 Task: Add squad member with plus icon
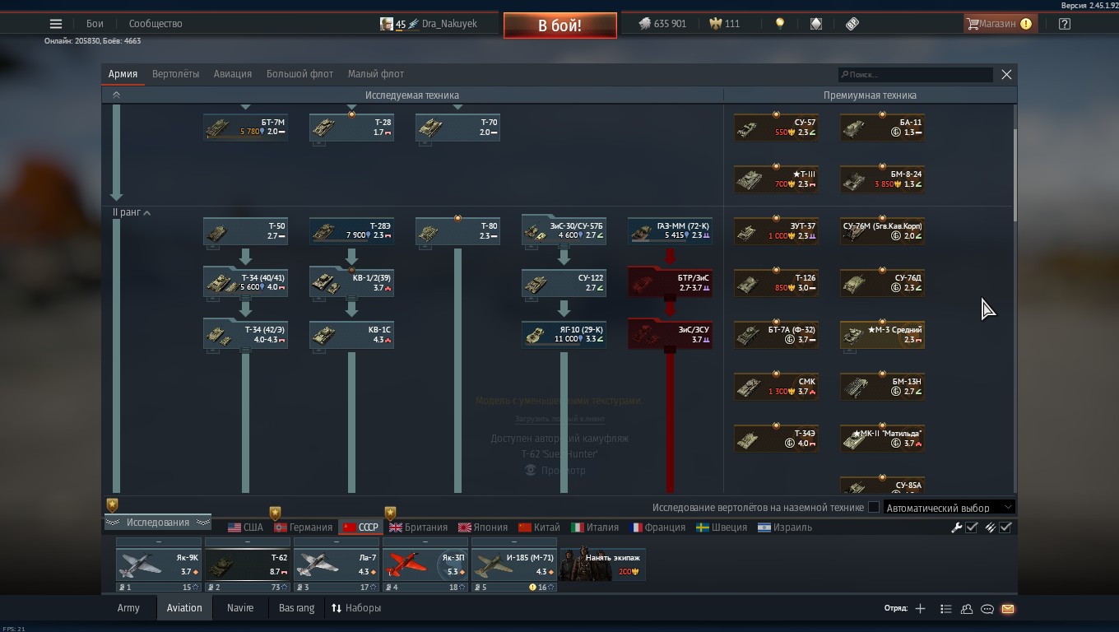tap(920, 609)
